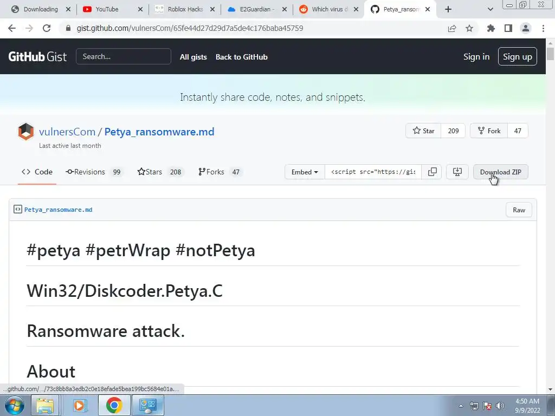Open the Petya_ransomware.md title link
The image size is (555, 416).
click(159, 132)
